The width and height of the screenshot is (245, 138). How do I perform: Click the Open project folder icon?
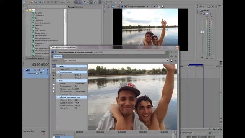(28, 2)
